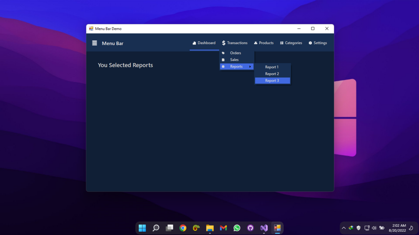Choose Sales in the dropdown
The width and height of the screenshot is (419, 235).
click(237, 59)
